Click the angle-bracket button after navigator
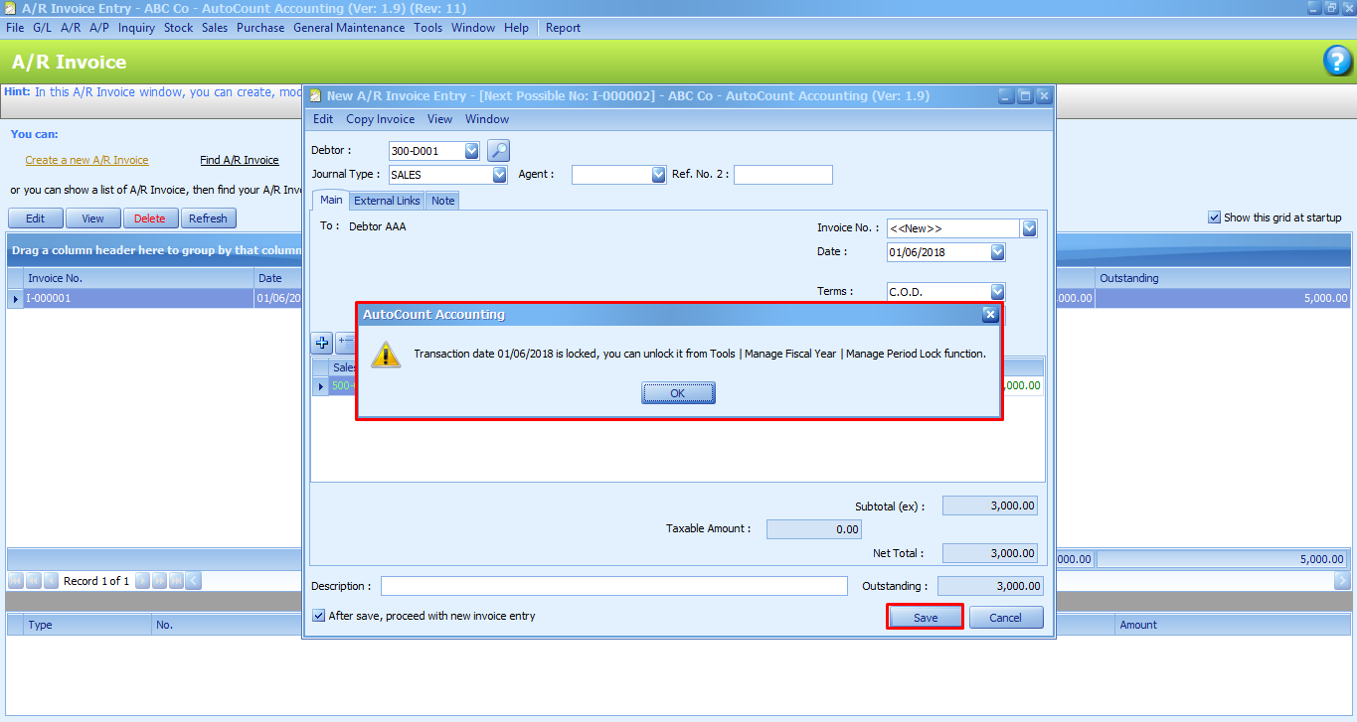This screenshot has height=722, width=1357. pyautogui.click(x=193, y=581)
